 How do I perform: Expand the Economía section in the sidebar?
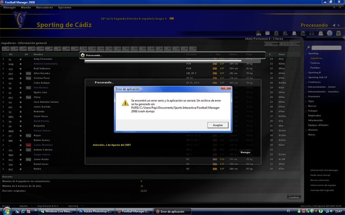[306, 96]
